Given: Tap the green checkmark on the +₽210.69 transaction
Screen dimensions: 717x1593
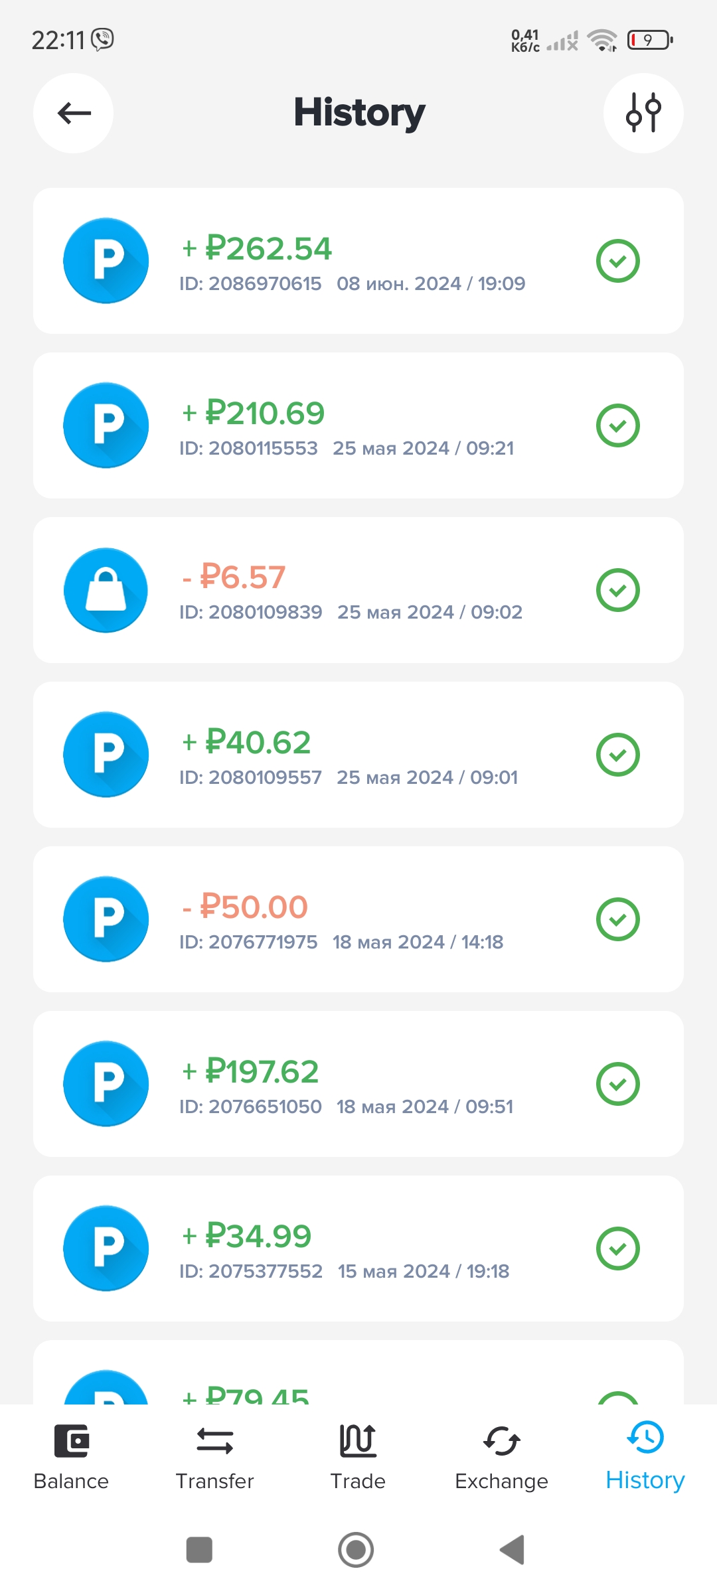Looking at the screenshot, I should pos(617,425).
